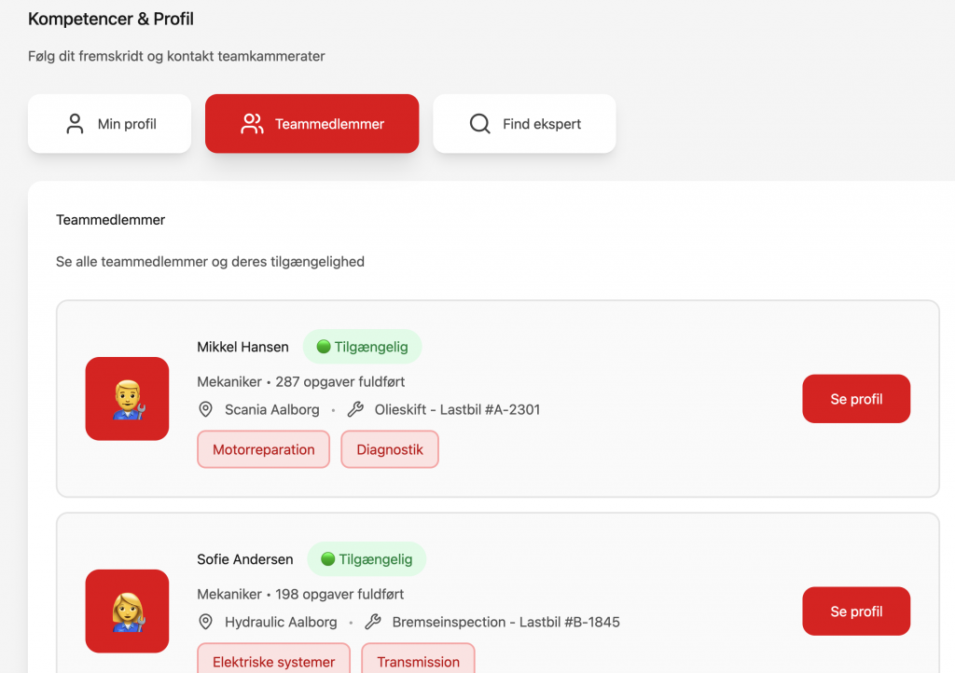Click Sofie Andersen's Tilgængelig status badge
Screen dimensions: 955x673
(366, 559)
